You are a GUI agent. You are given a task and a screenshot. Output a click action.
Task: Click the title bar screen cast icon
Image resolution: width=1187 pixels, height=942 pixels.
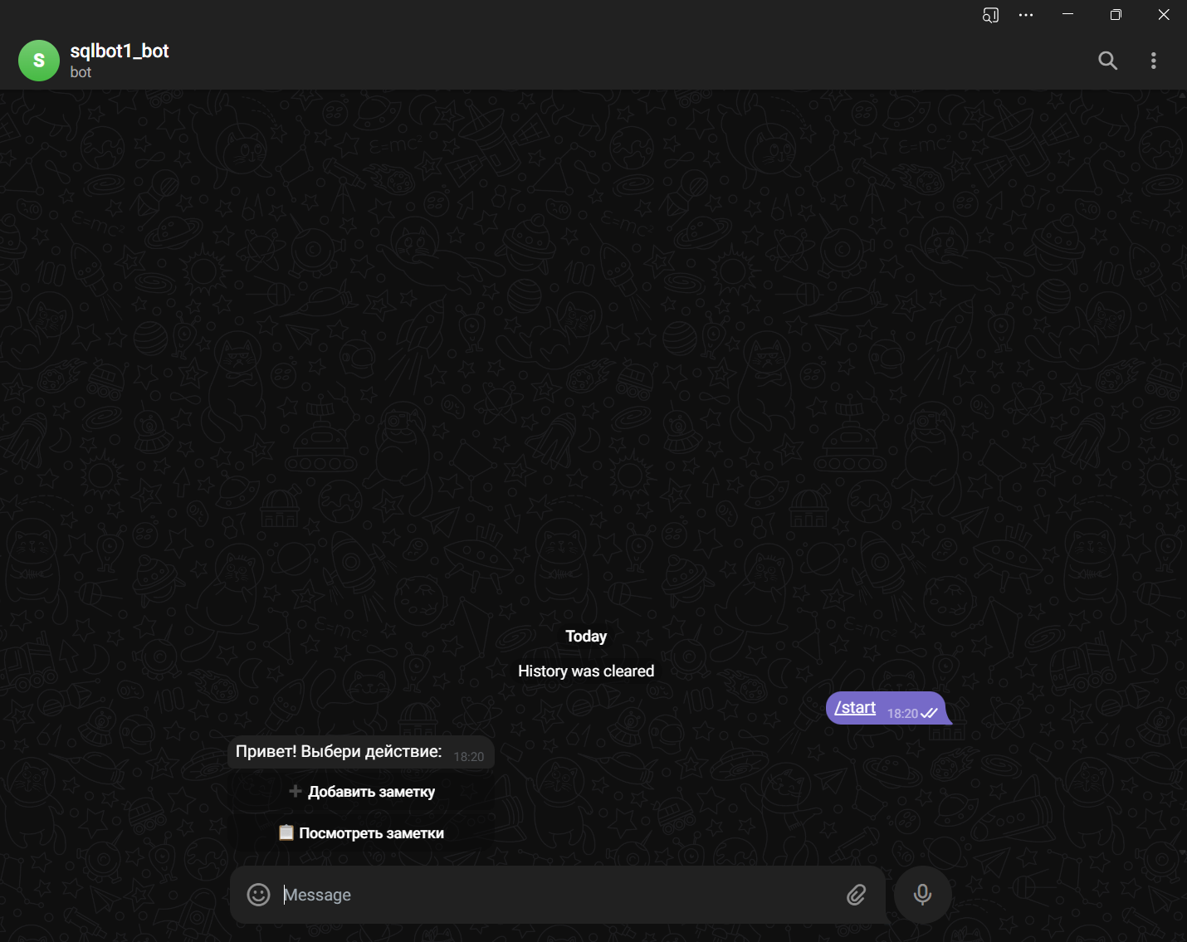pos(990,15)
